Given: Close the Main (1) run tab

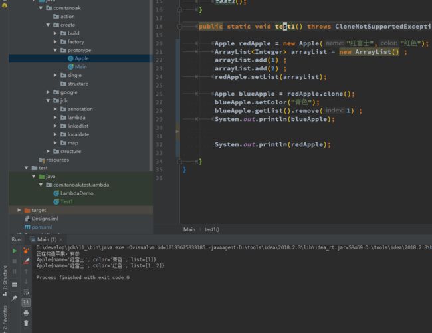Looking at the screenshot, I should click(61, 240).
